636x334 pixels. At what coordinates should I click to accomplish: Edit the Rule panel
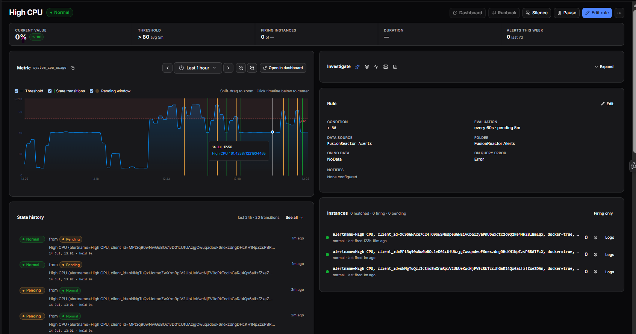pyautogui.click(x=607, y=104)
